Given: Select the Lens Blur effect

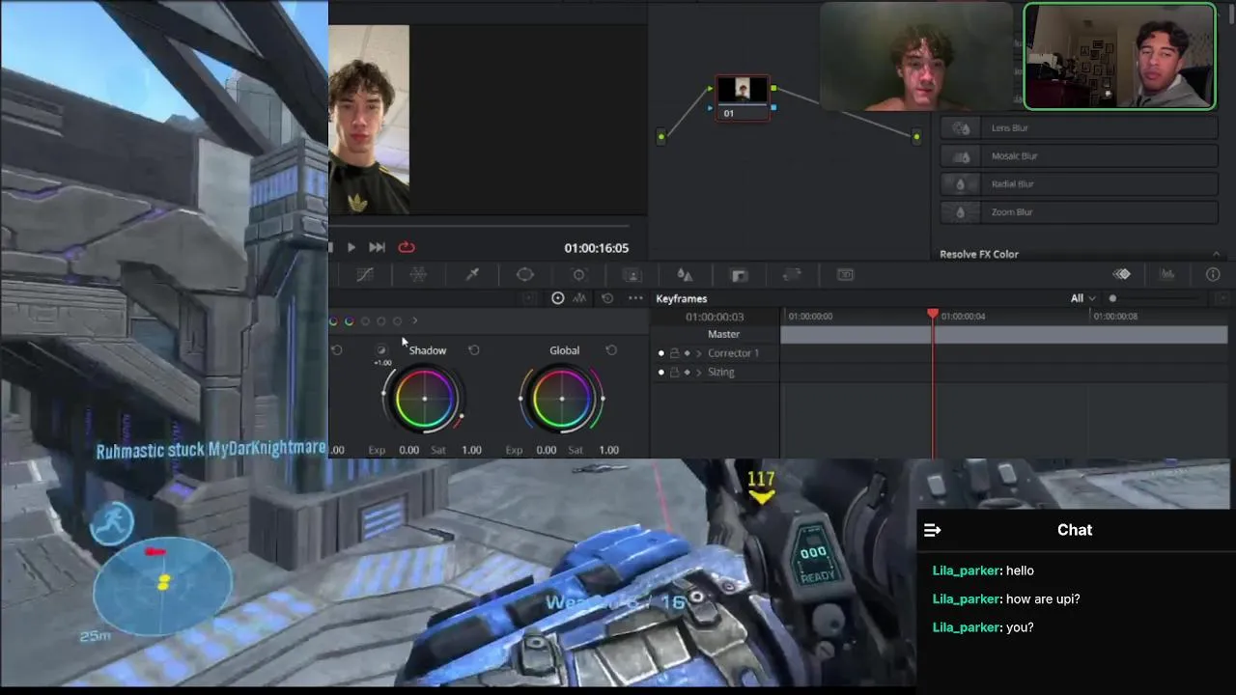Looking at the screenshot, I should (1080, 127).
